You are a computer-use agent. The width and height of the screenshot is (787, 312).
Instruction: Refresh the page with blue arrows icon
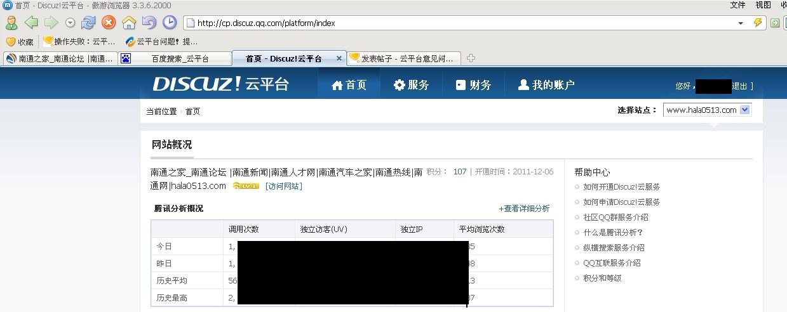88,23
